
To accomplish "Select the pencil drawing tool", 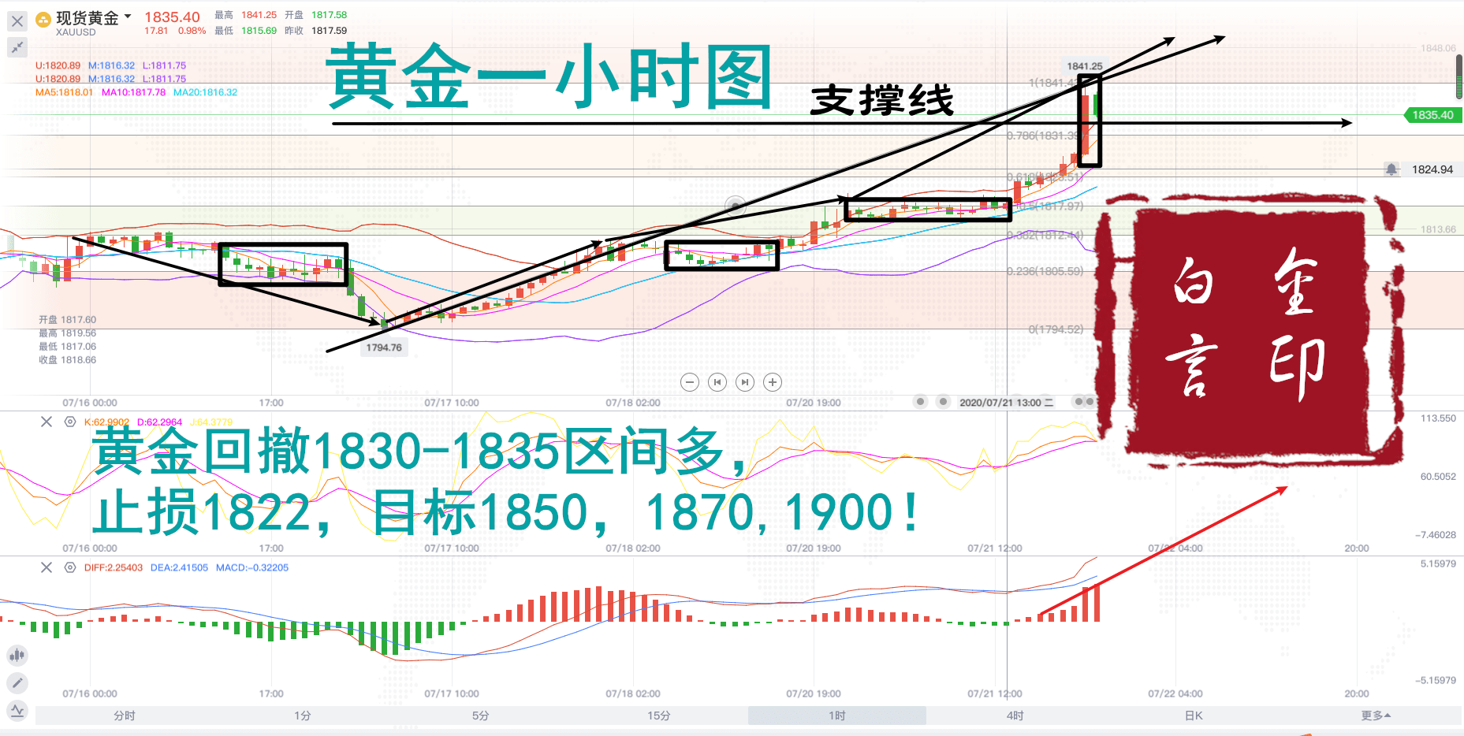I will pyautogui.click(x=17, y=682).
